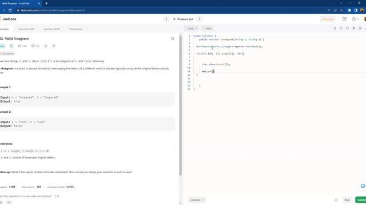This screenshot has height=205, width=366.
Task: Click the notes icon left of Run
Action: (336, 200)
